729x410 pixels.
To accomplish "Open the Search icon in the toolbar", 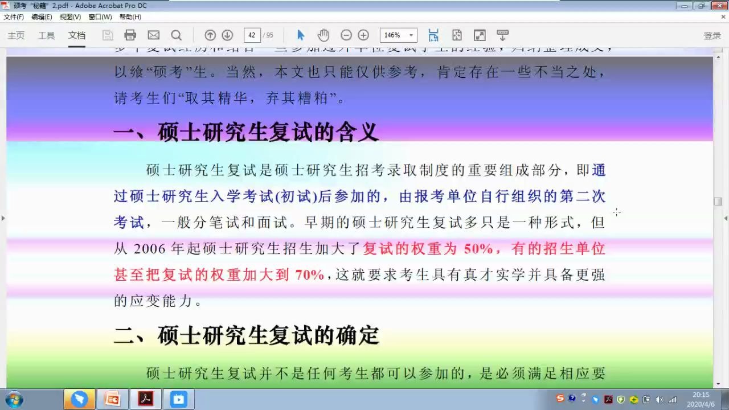I will (175, 35).
